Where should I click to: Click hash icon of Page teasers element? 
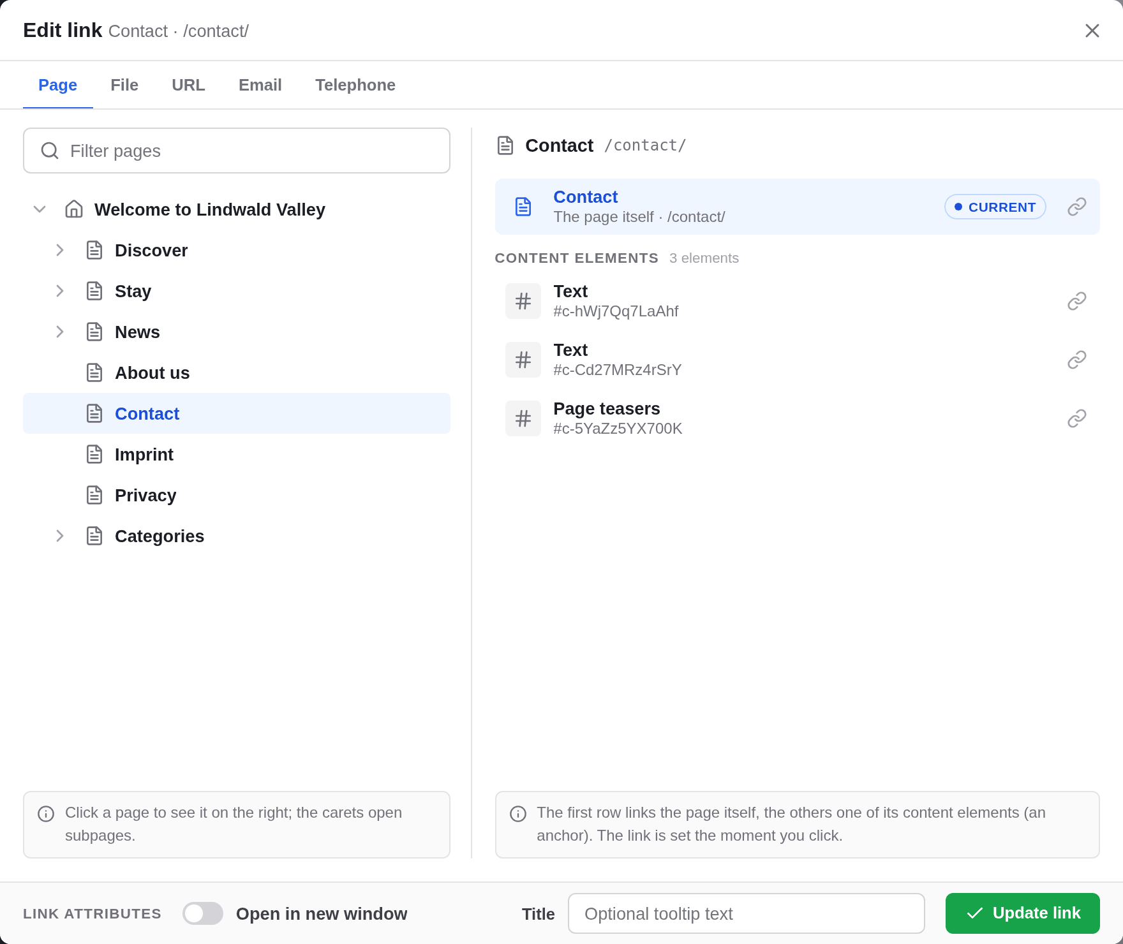point(523,418)
